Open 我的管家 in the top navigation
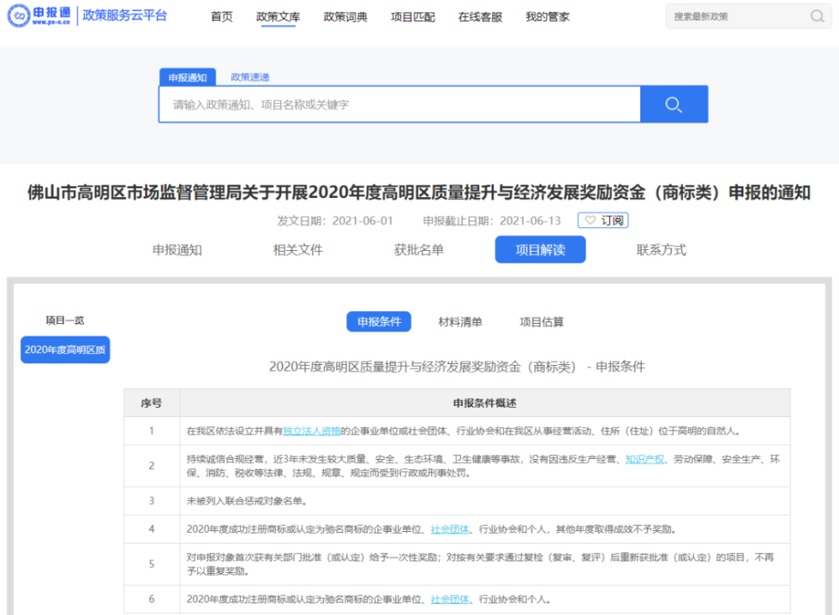This screenshot has height=615, width=839. coord(547,17)
